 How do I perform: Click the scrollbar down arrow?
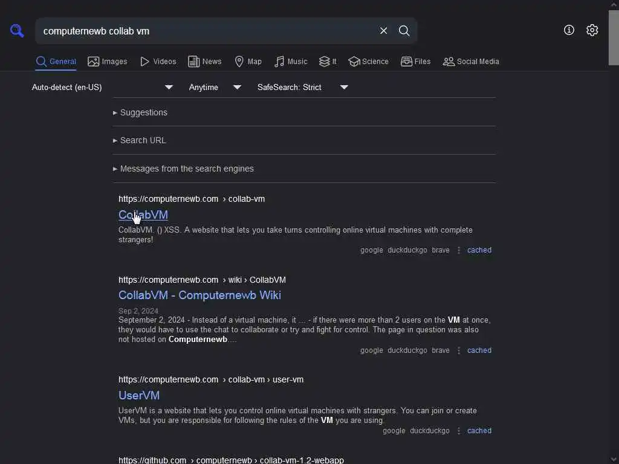click(x=614, y=460)
